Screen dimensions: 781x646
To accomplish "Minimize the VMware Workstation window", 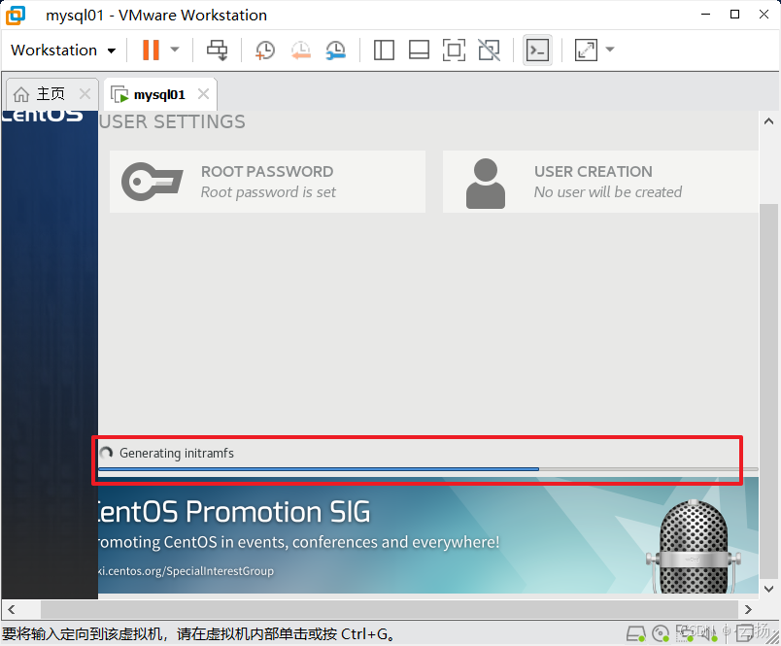I will click(x=706, y=15).
